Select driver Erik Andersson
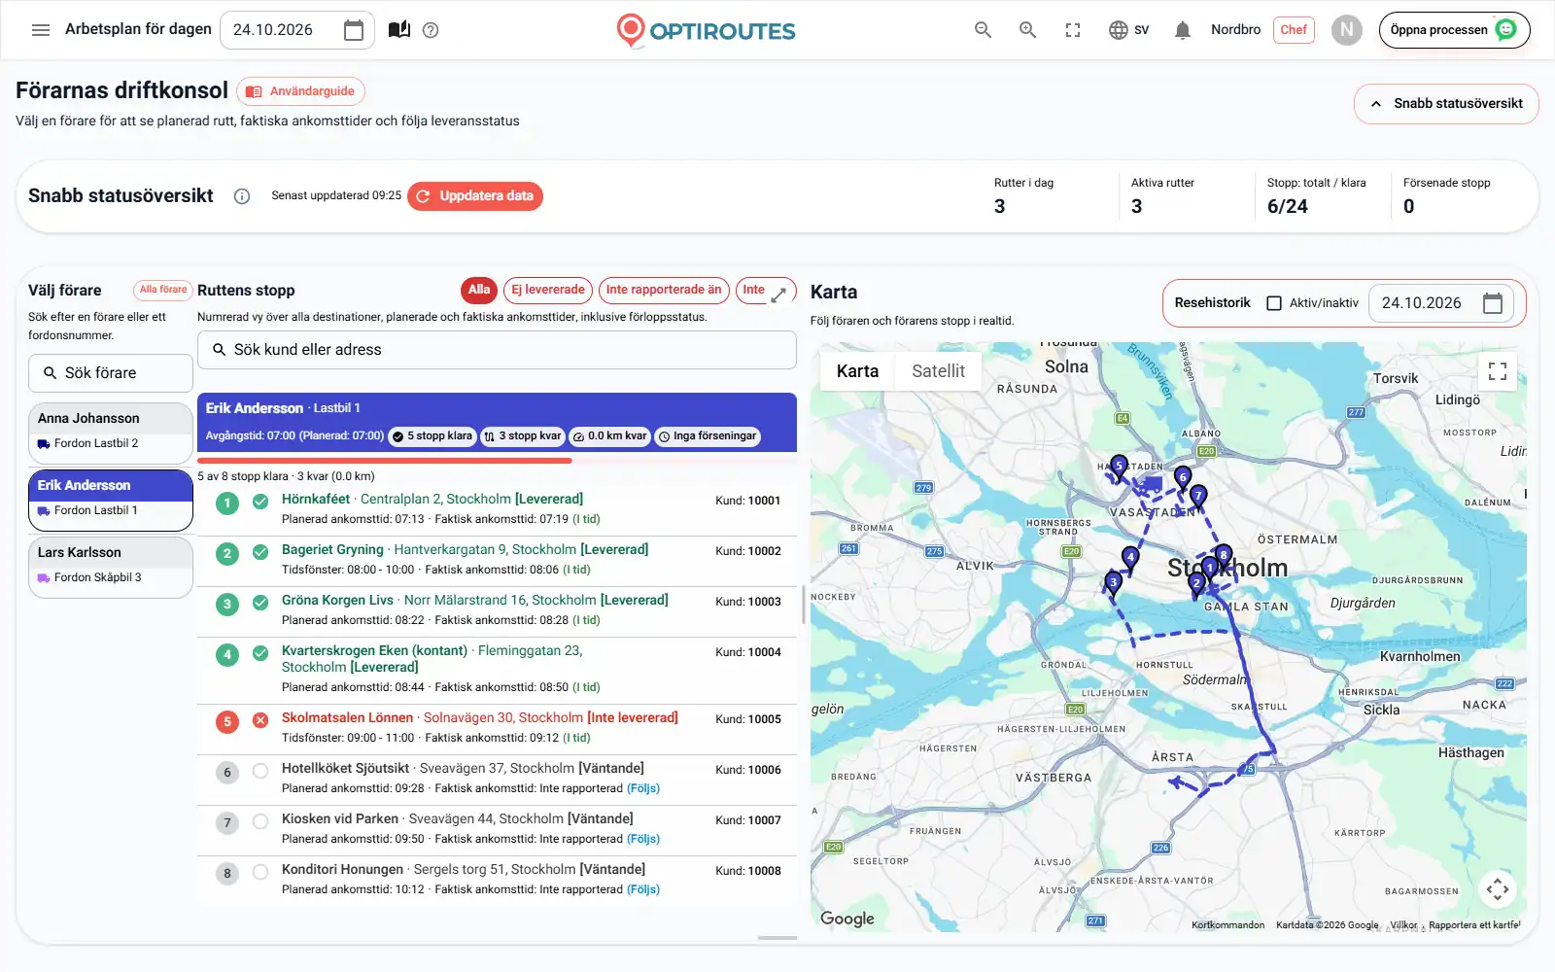Viewport: 1555px width, 972px height. 111,500
